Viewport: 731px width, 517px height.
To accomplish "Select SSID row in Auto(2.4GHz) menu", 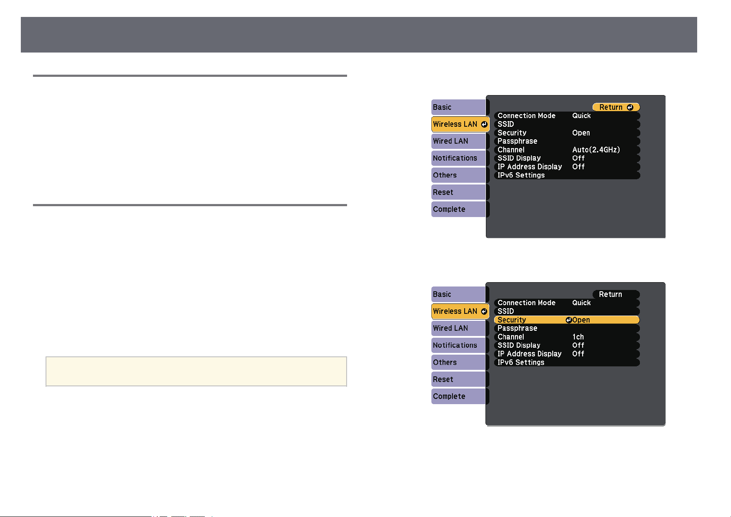I will (567, 124).
